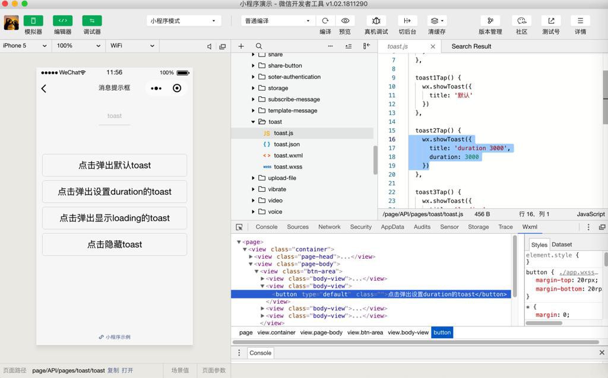Tap the 点击弹出默认toast button

(115, 165)
